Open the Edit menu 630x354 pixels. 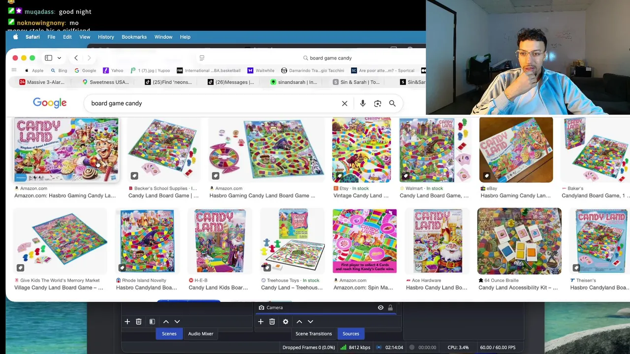tap(67, 37)
